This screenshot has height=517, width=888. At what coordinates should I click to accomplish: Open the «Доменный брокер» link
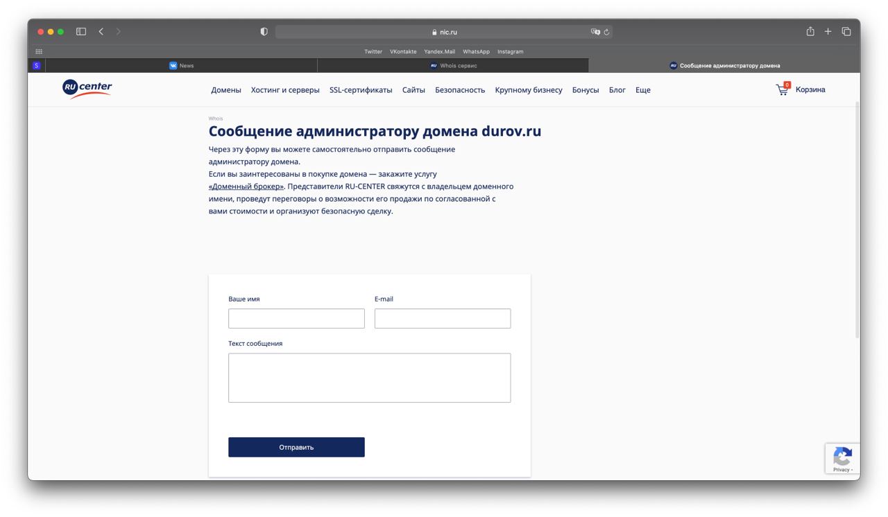point(246,186)
